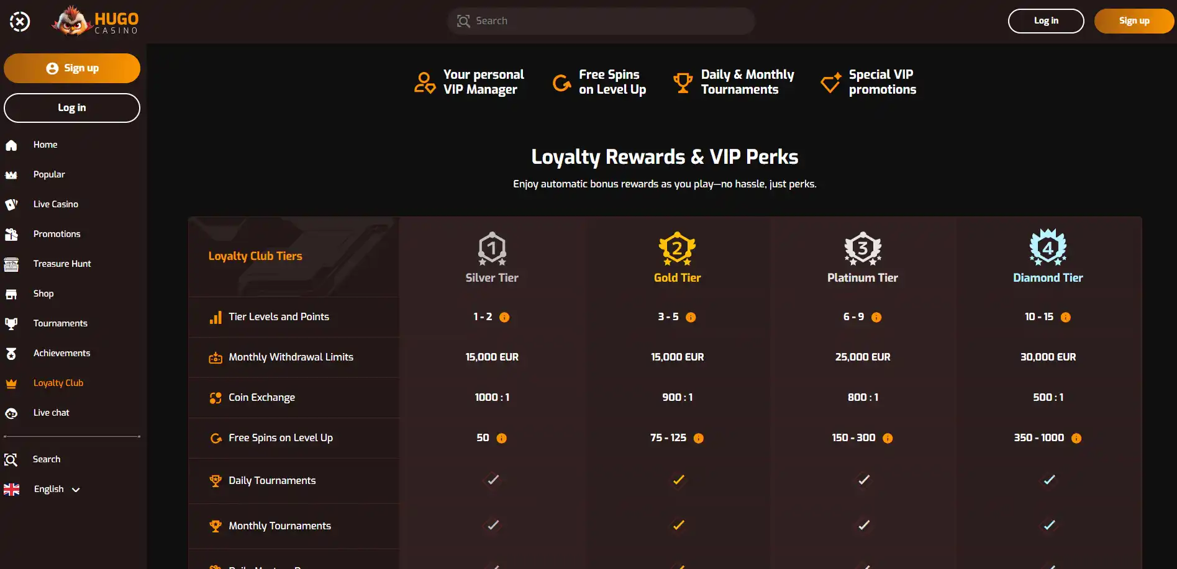Open the Treasure Hunt section

coord(61,263)
